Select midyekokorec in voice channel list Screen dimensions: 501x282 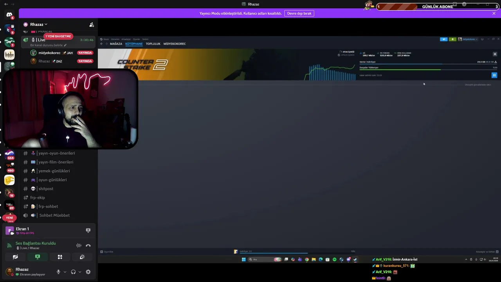(62, 53)
